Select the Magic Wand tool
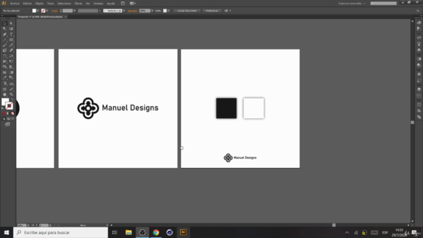The height and width of the screenshot is (238, 423). click(x=5, y=29)
